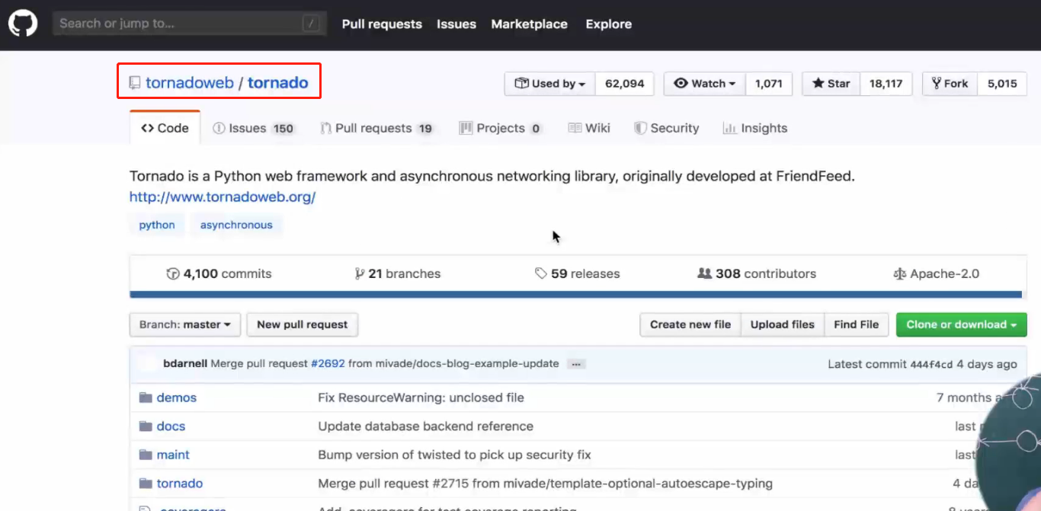
Task: Star the tornado repository
Action: 831,84
